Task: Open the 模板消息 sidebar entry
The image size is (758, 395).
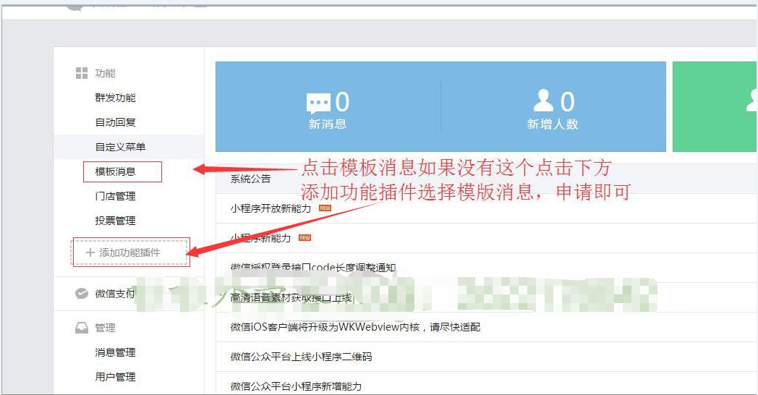Action: click(x=115, y=171)
